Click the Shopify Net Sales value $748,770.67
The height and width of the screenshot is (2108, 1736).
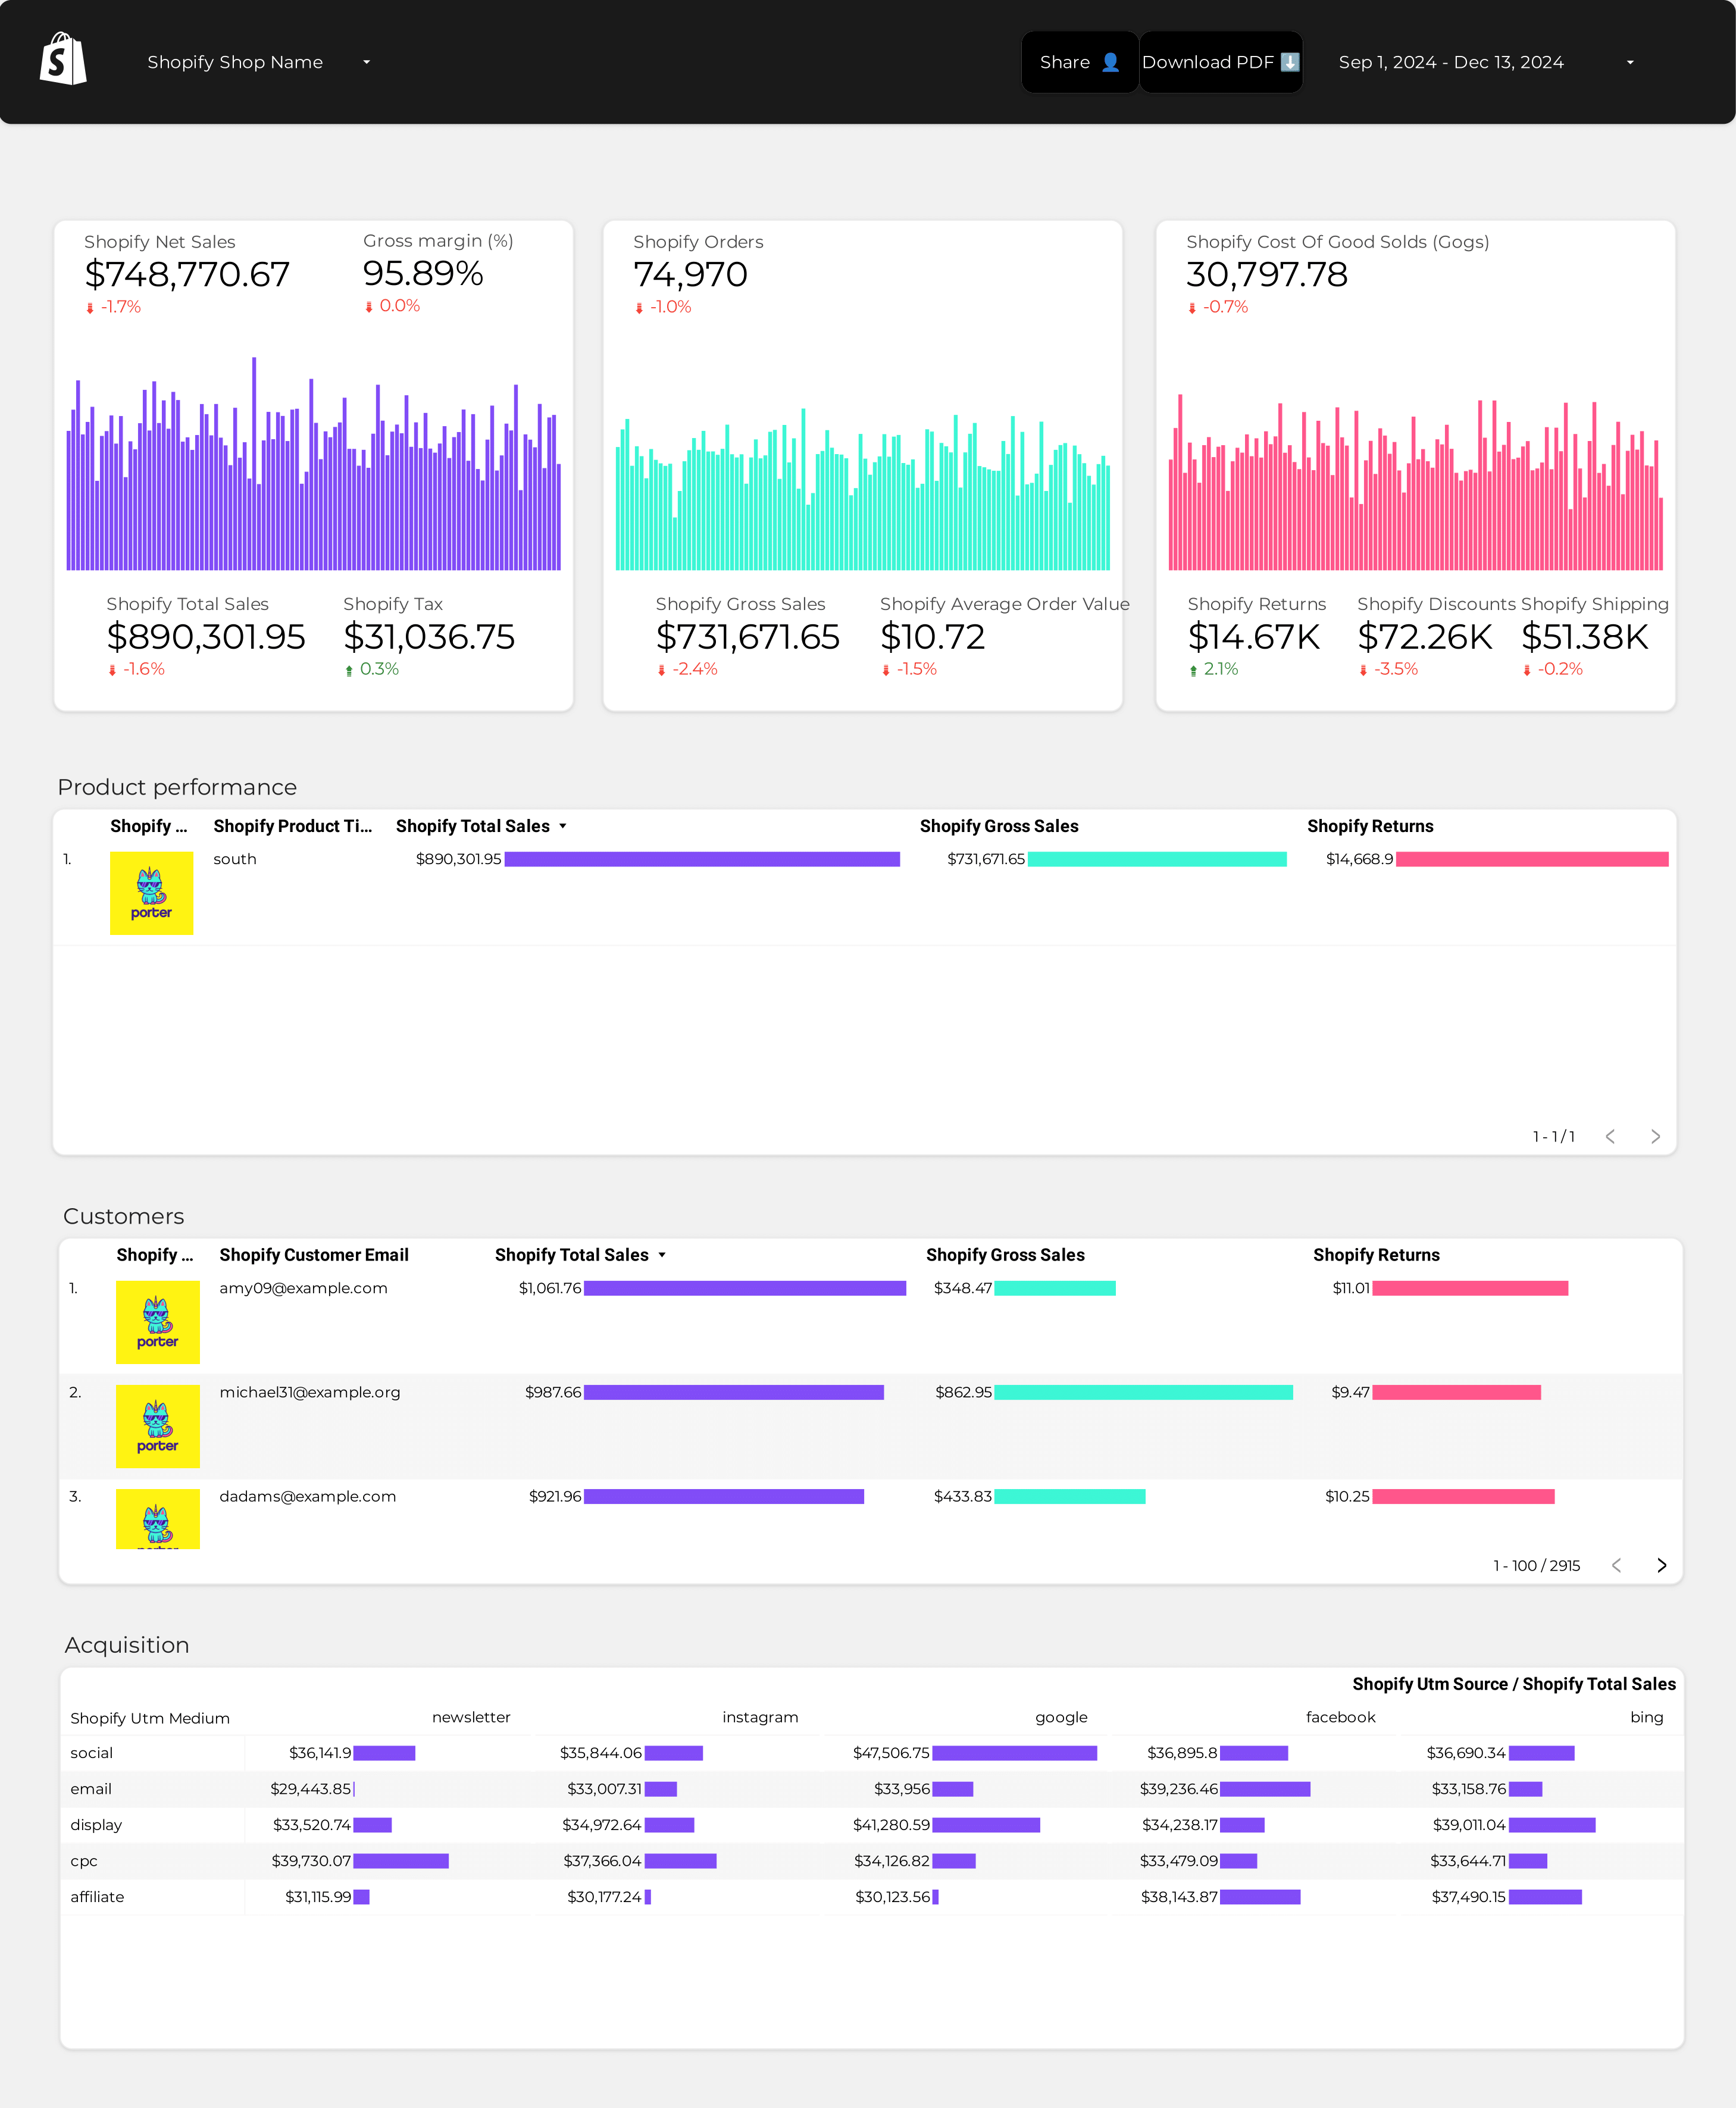(187, 274)
